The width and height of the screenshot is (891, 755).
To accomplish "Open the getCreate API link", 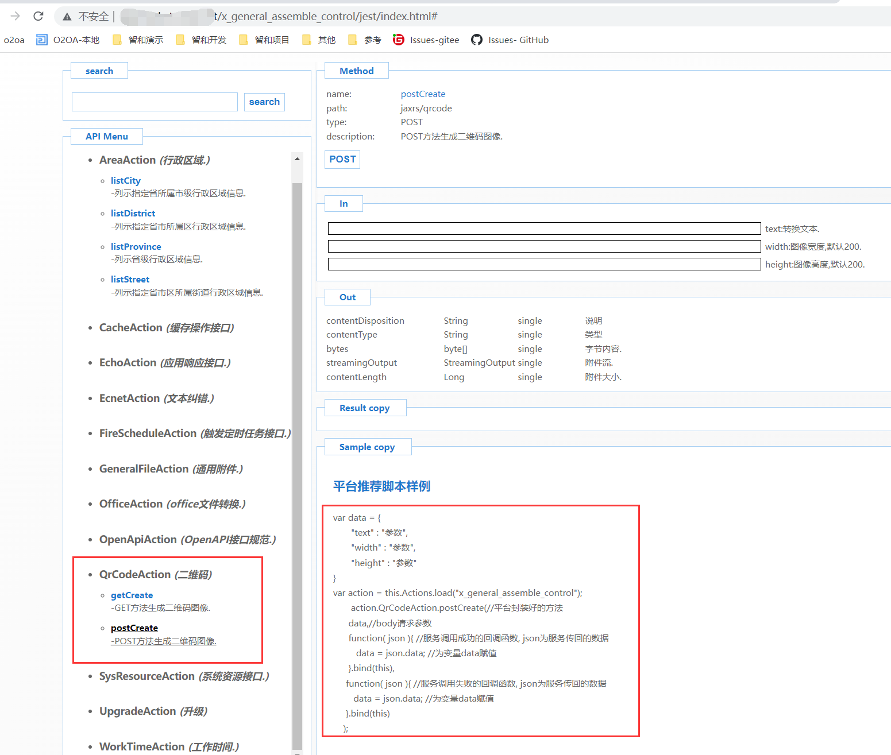I will point(132,595).
